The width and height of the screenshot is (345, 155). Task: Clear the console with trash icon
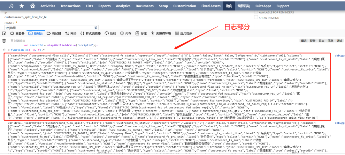click(x=4, y=41)
